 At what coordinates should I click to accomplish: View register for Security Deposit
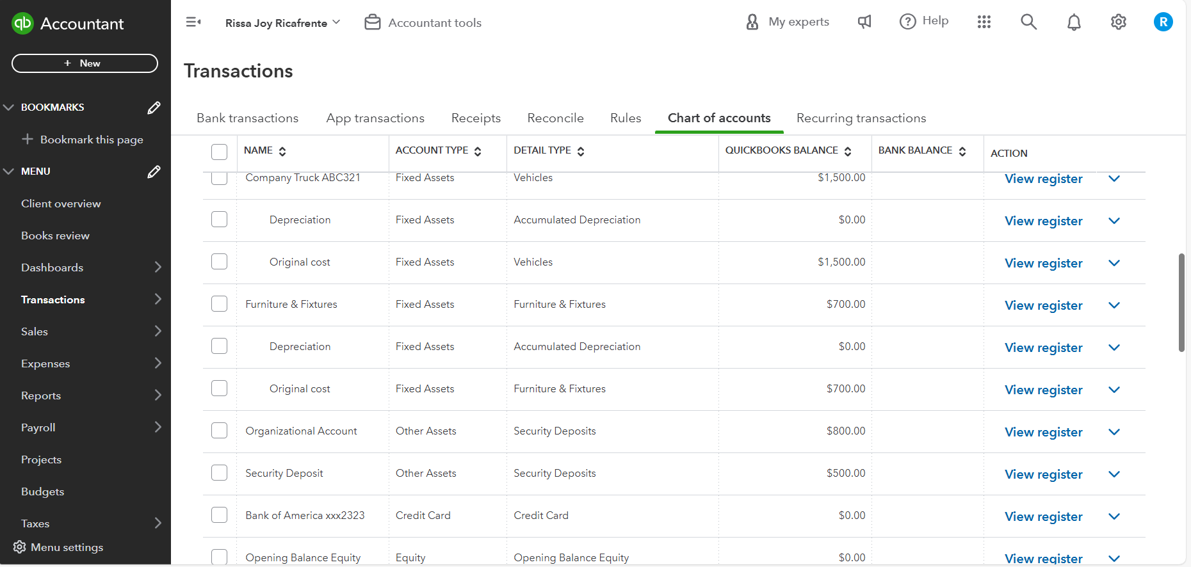1043,474
